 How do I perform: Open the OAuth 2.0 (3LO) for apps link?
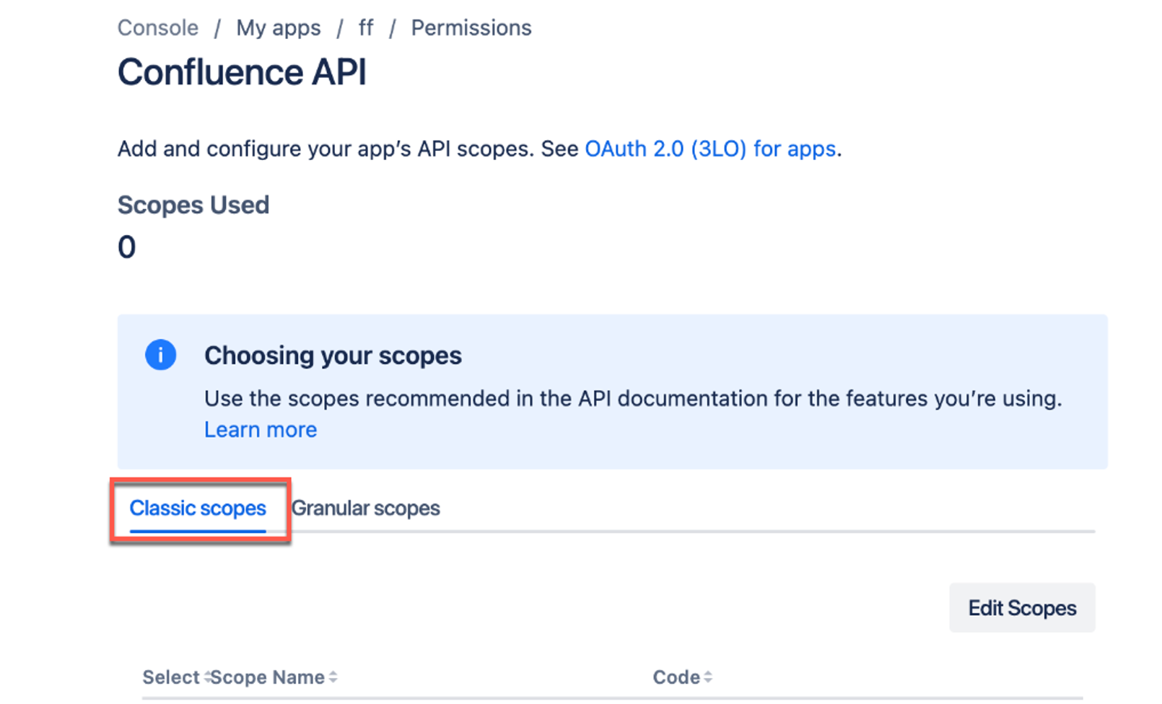click(x=710, y=149)
